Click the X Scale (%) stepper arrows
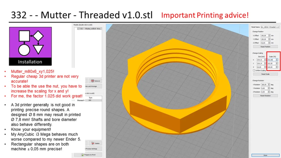This screenshot has height=158, width=281. pos(277,60)
